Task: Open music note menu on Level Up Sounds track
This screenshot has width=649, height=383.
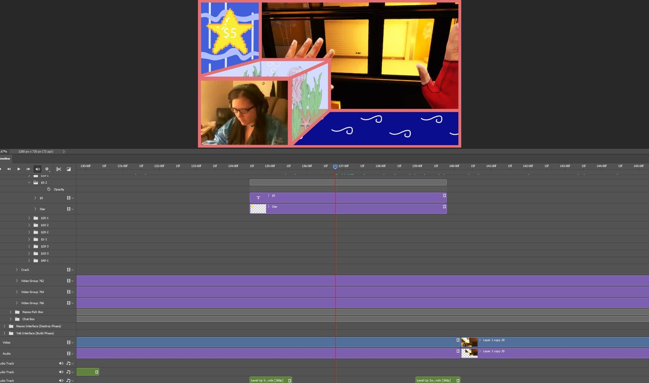Action: 69,381
